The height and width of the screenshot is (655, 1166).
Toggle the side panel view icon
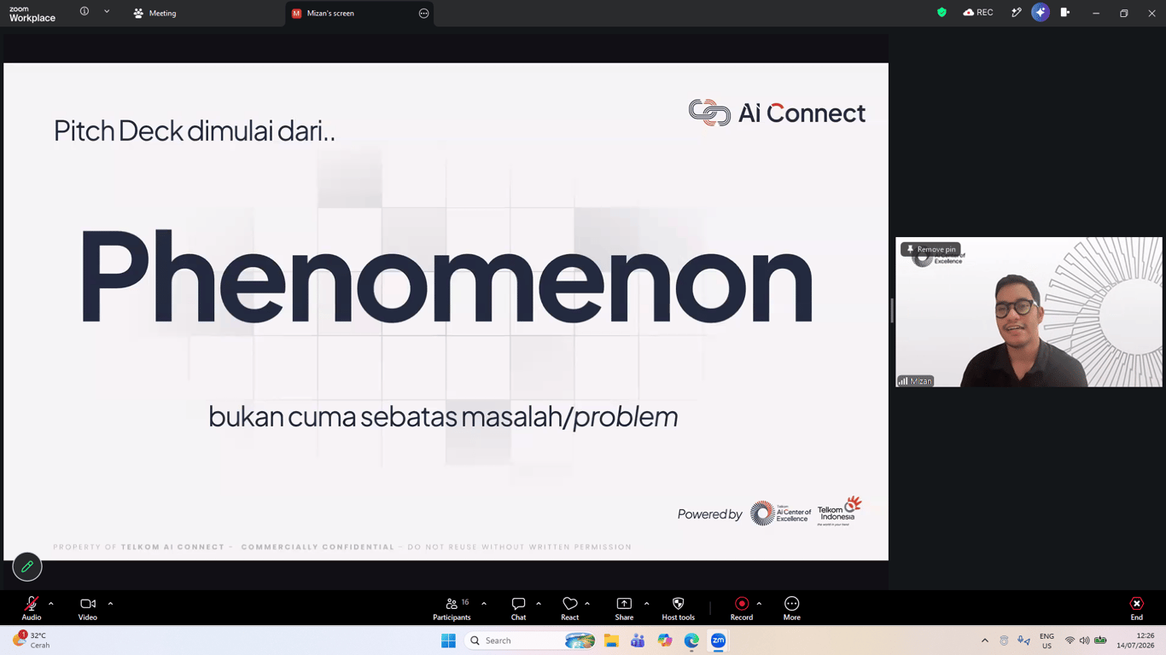coord(1065,13)
